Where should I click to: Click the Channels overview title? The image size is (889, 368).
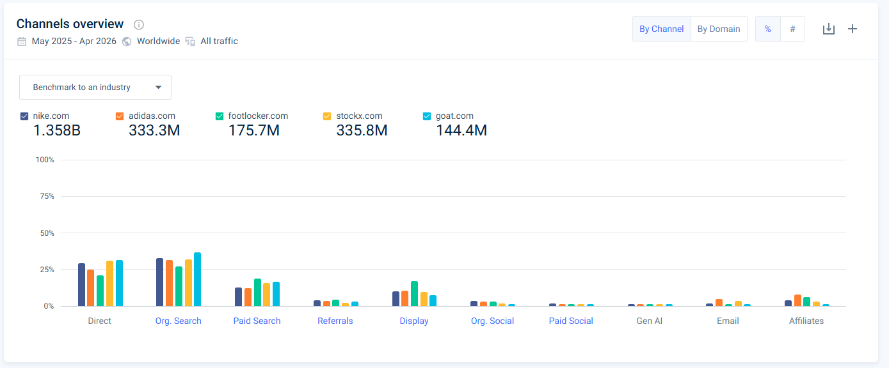click(70, 24)
